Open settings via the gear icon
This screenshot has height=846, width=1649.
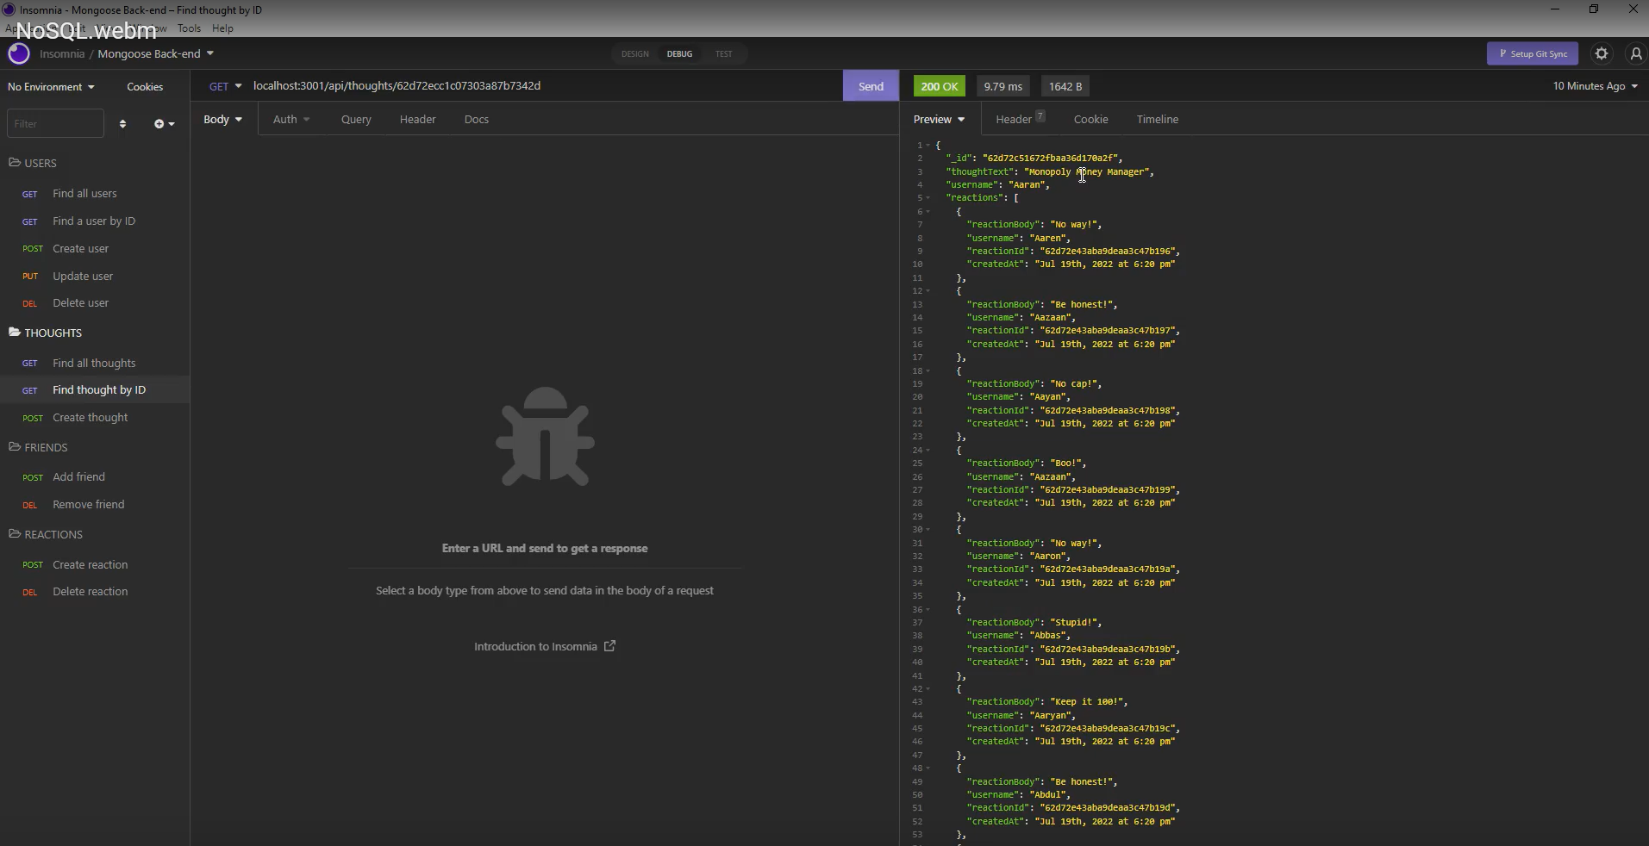[1602, 53]
